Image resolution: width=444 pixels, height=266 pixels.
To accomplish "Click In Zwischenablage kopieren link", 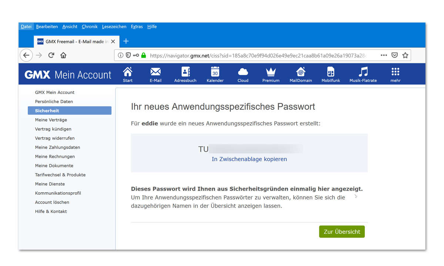I will [x=249, y=159].
